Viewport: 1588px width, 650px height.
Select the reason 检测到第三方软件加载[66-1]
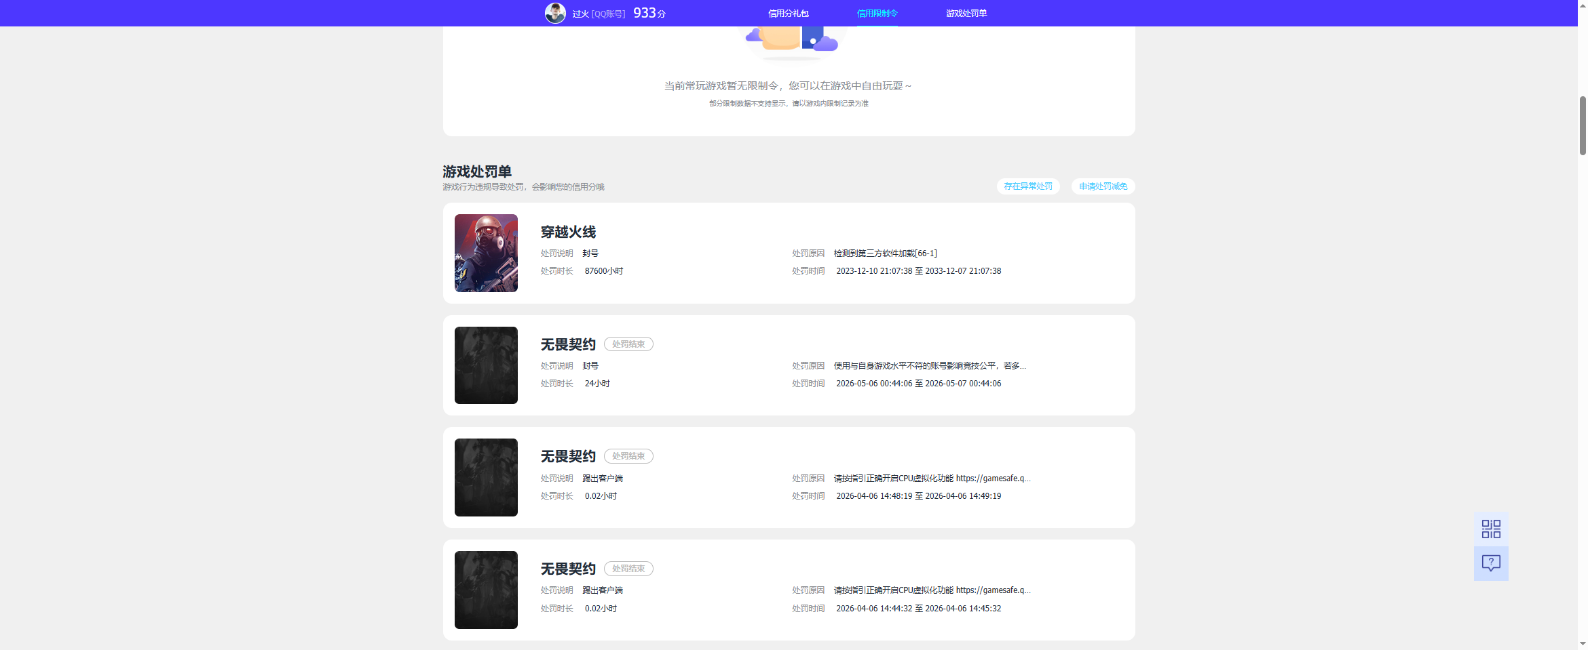(885, 253)
